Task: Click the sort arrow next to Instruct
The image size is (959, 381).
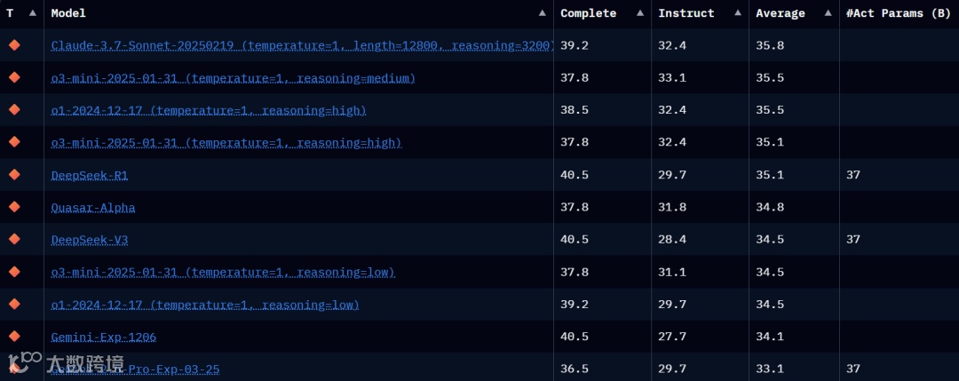Action: [738, 12]
